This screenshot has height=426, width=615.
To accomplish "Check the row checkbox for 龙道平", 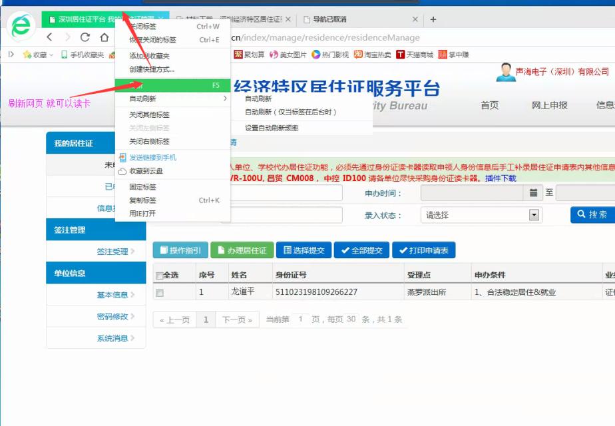I will point(158,292).
